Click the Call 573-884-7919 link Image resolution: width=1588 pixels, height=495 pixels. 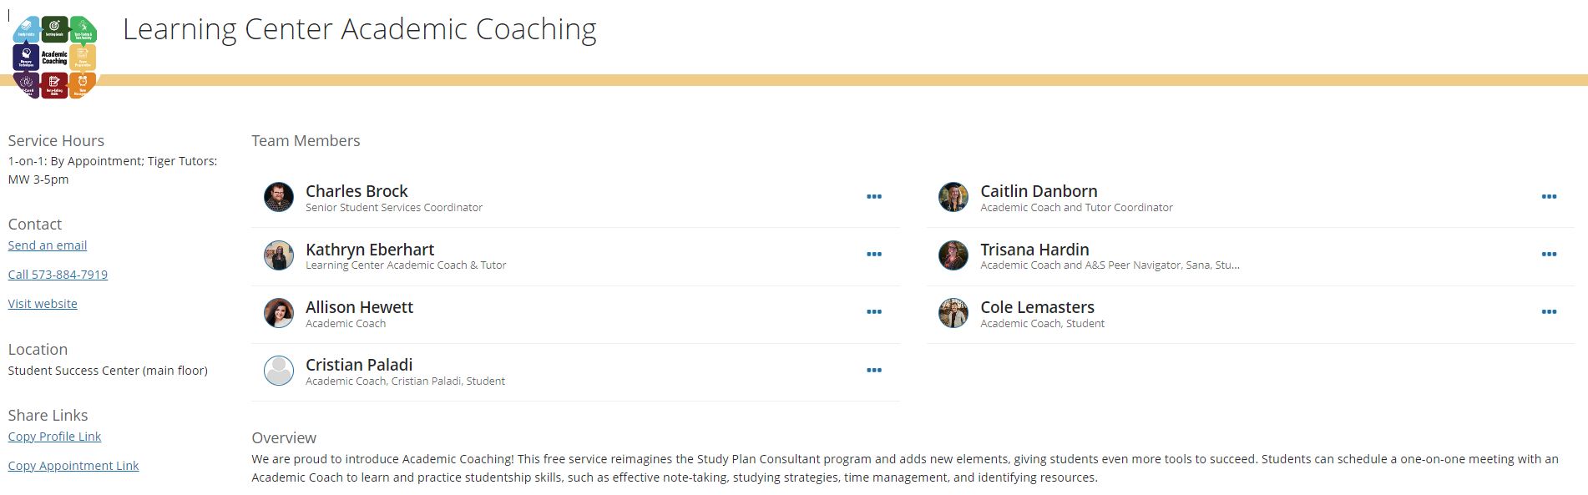(57, 274)
